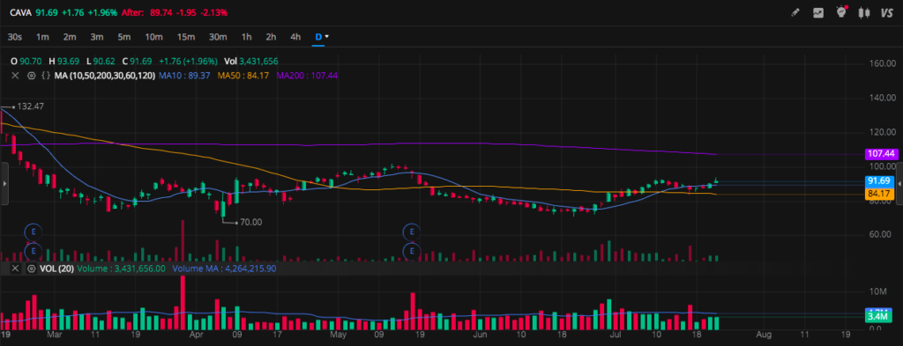Open MA indicator settings gear
903x346 pixels.
[31, 76]
